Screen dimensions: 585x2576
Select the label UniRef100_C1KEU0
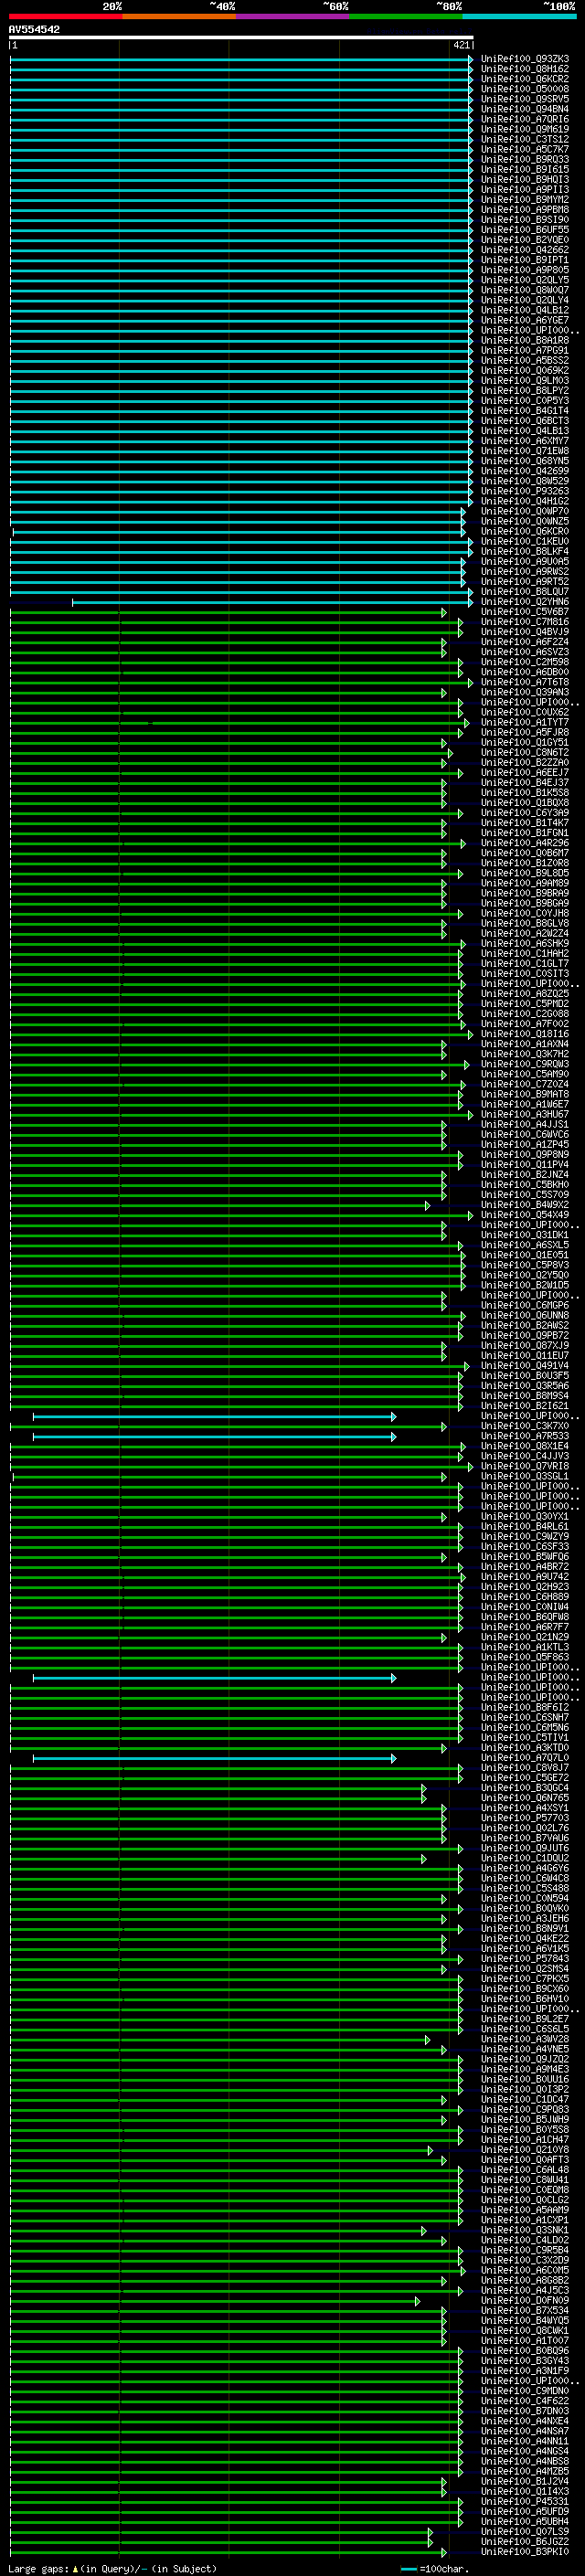[525, 541]
